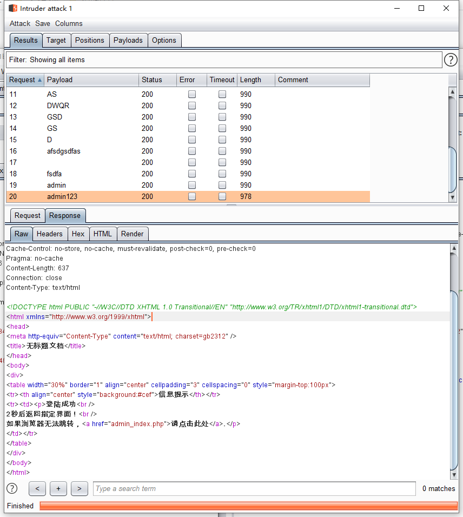View response Render tab
The height and width of the screenshot is (517, 463).
click(x=132, y=234)
